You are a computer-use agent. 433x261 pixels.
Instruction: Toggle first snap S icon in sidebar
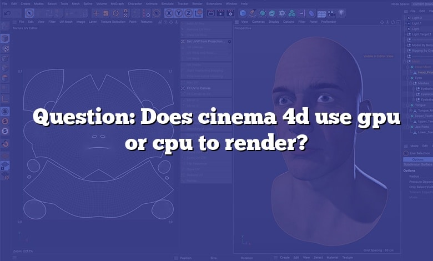(5, 111)
